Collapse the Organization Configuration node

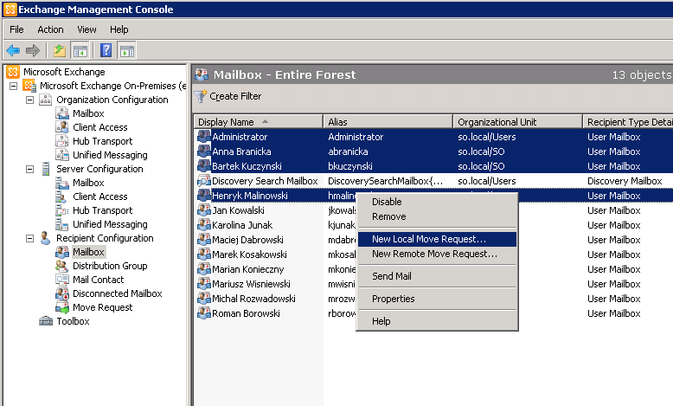pyautogui.click(x=29, y=100)
